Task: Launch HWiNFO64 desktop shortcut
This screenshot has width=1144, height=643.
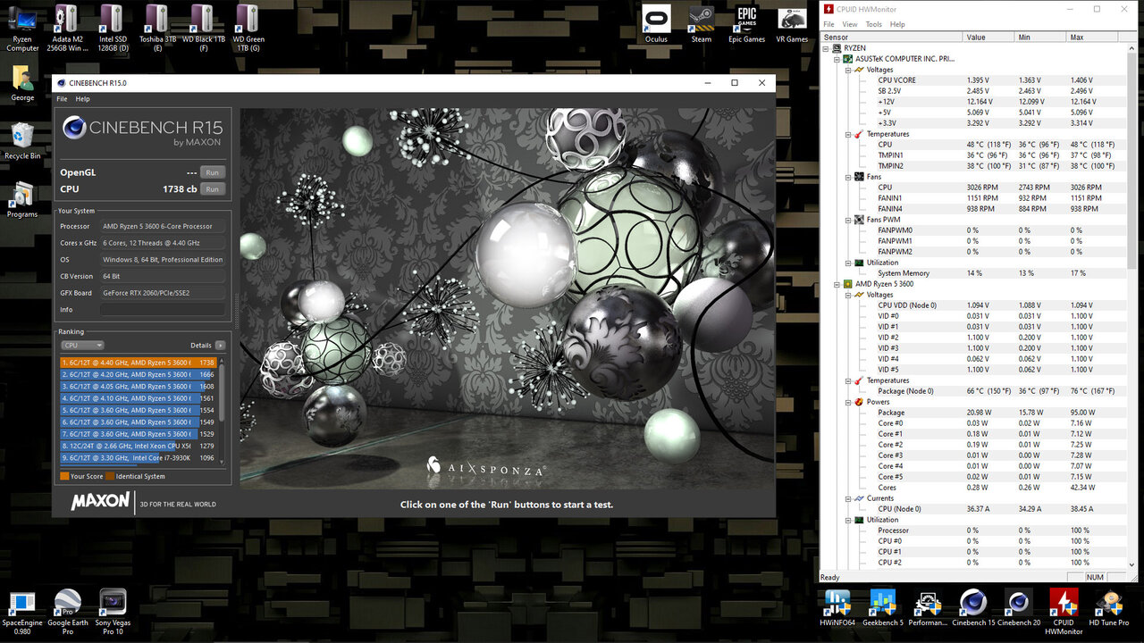Action: pyautogui.click(x=837, y=608)
